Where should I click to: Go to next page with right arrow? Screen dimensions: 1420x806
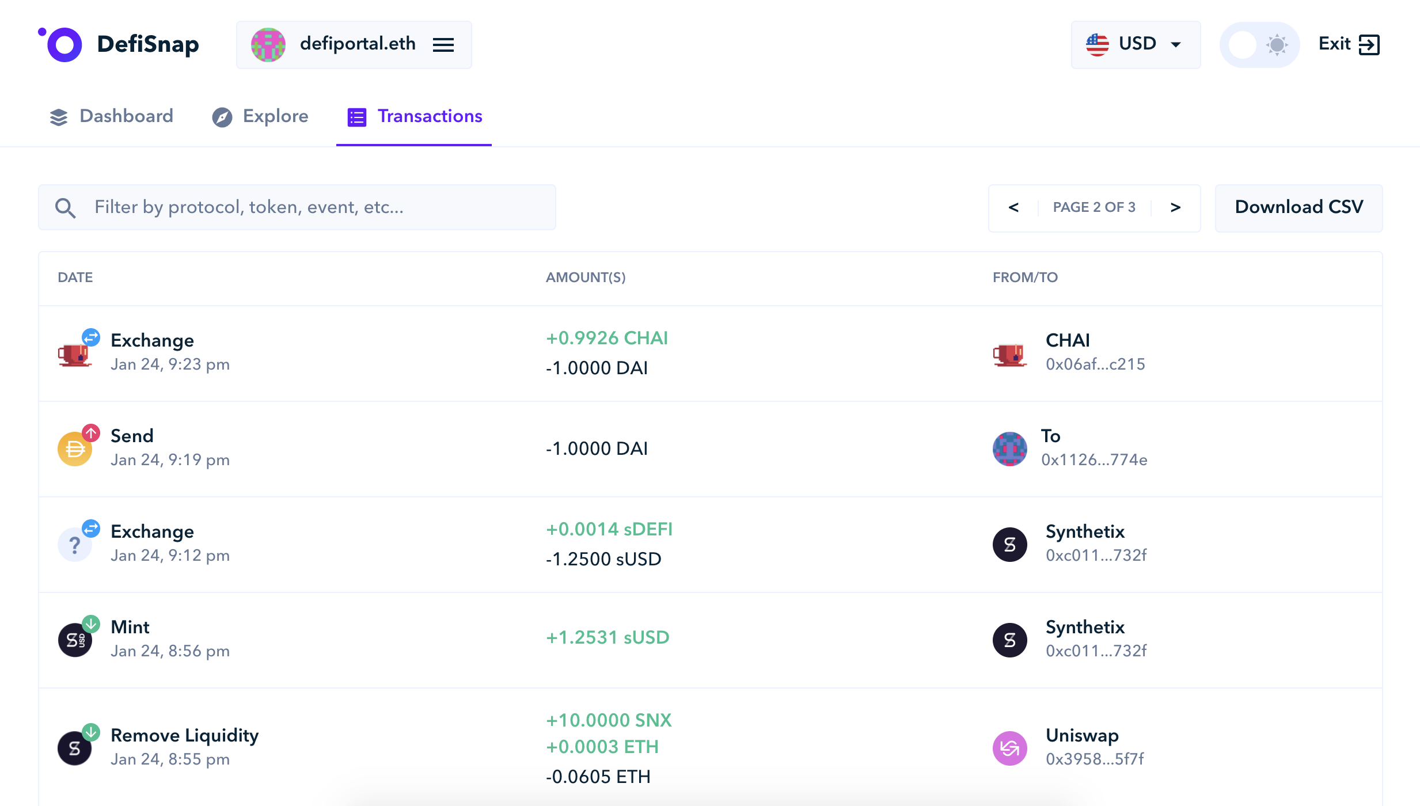(1175, 207)
